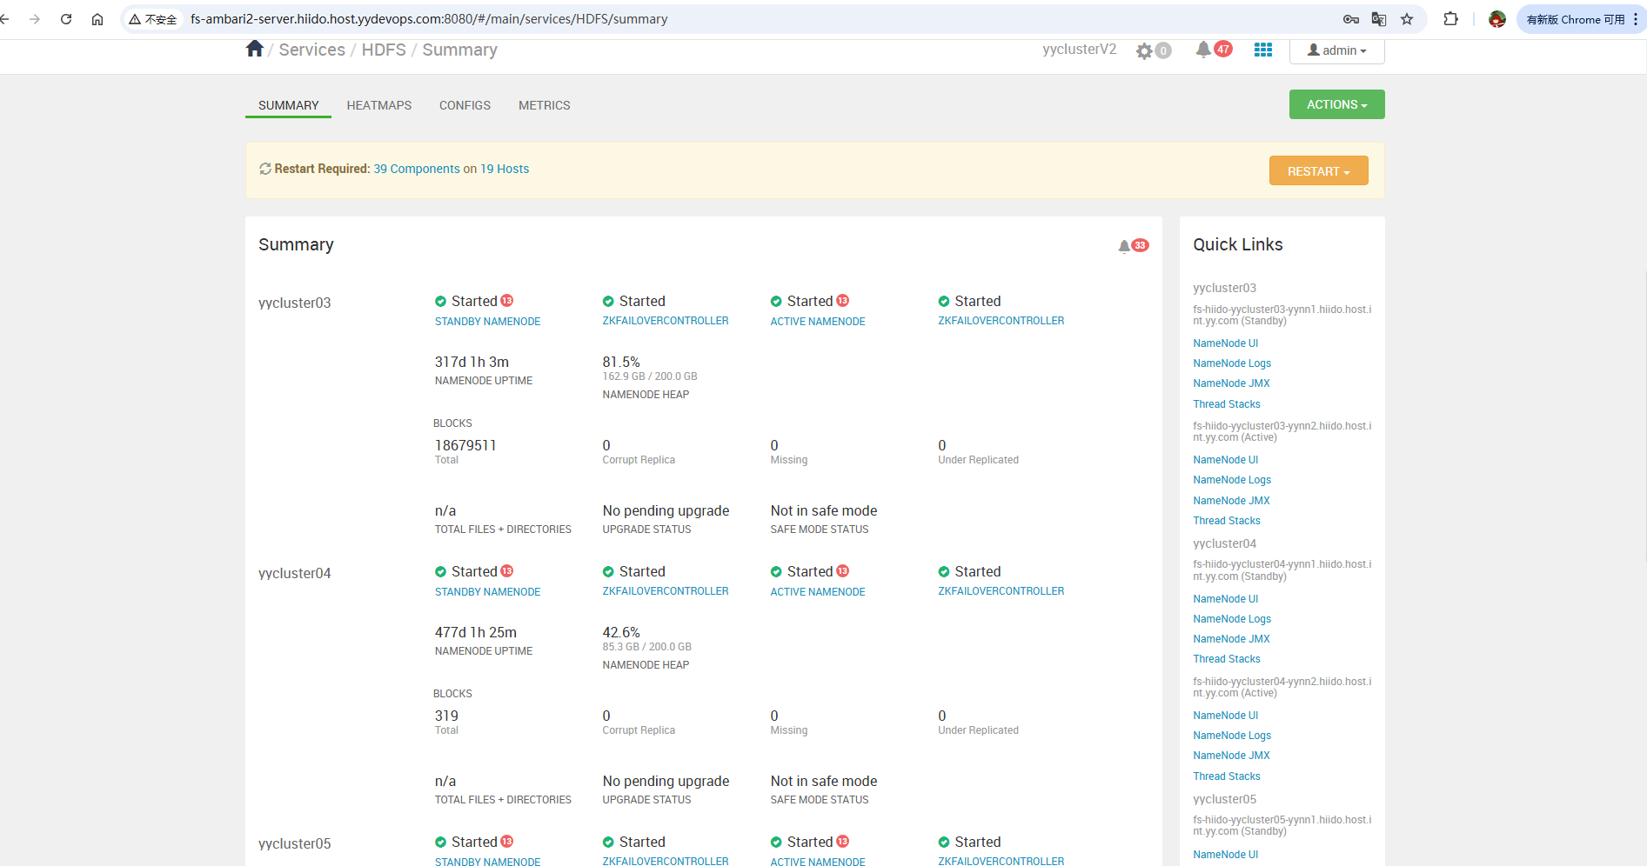Bookmark this page with star icon
This screenshot has height=866, width=1647.
click(1407, 19)
